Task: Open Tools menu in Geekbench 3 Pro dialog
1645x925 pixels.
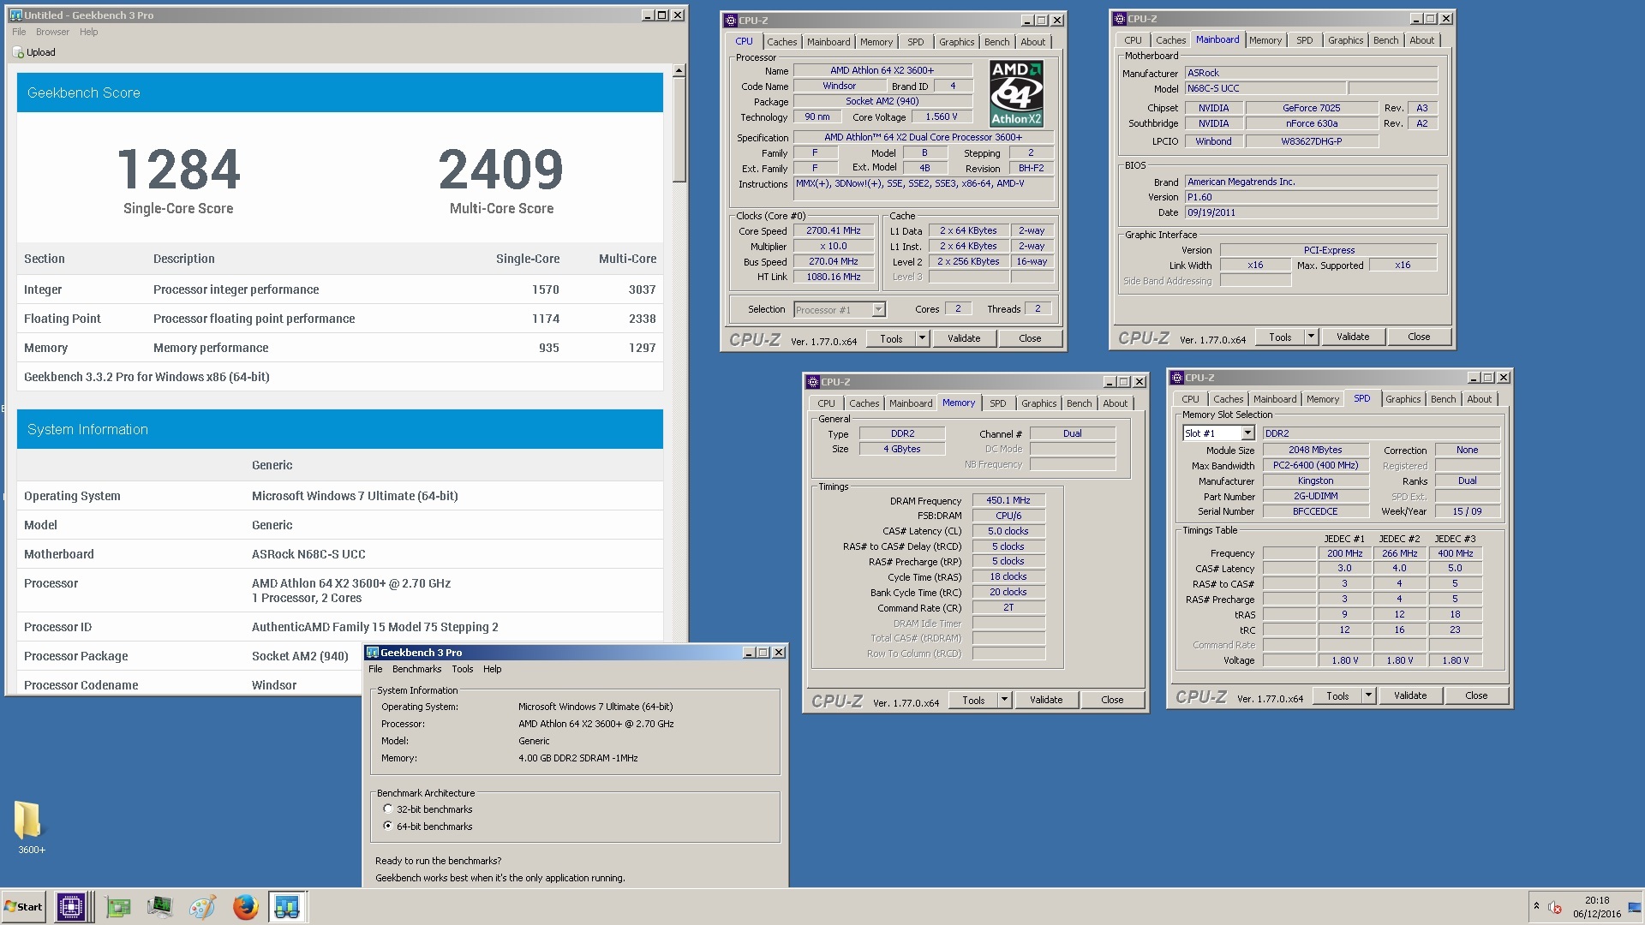Action: [x=462, y=670]
